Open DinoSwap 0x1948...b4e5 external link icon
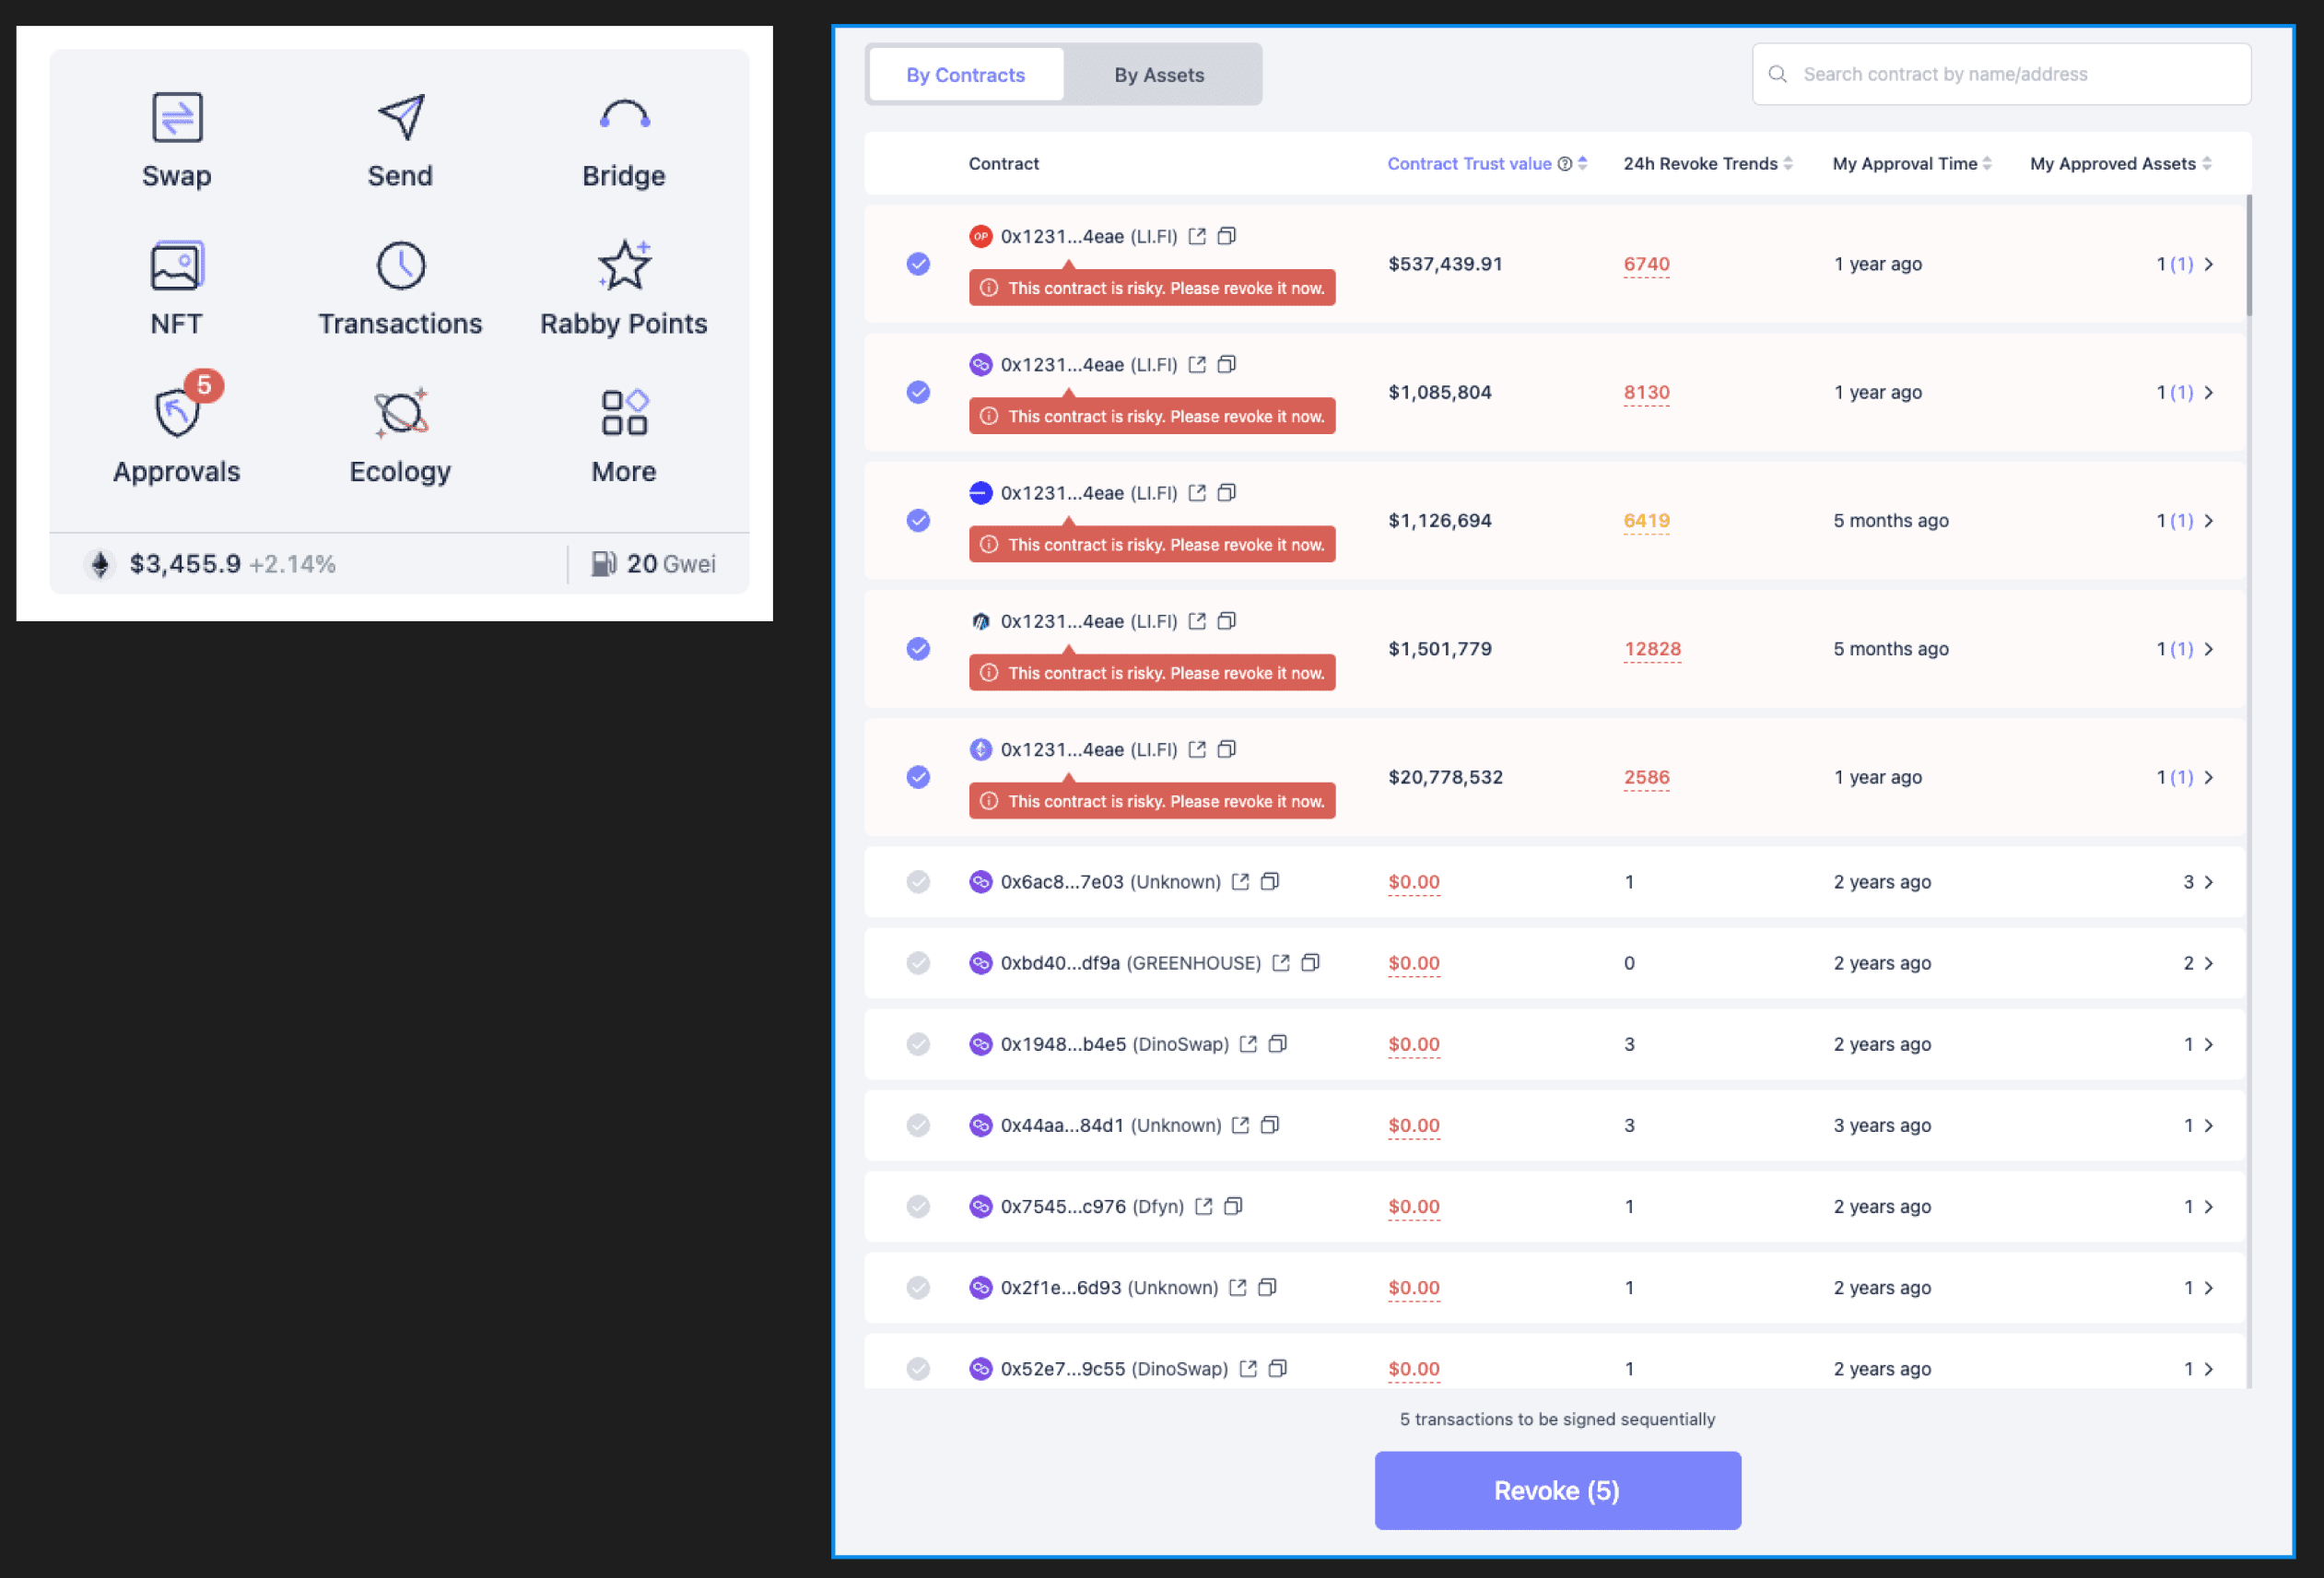The height and width of the screenshot is (1578, 2324). click(x=1248, y=1044)
